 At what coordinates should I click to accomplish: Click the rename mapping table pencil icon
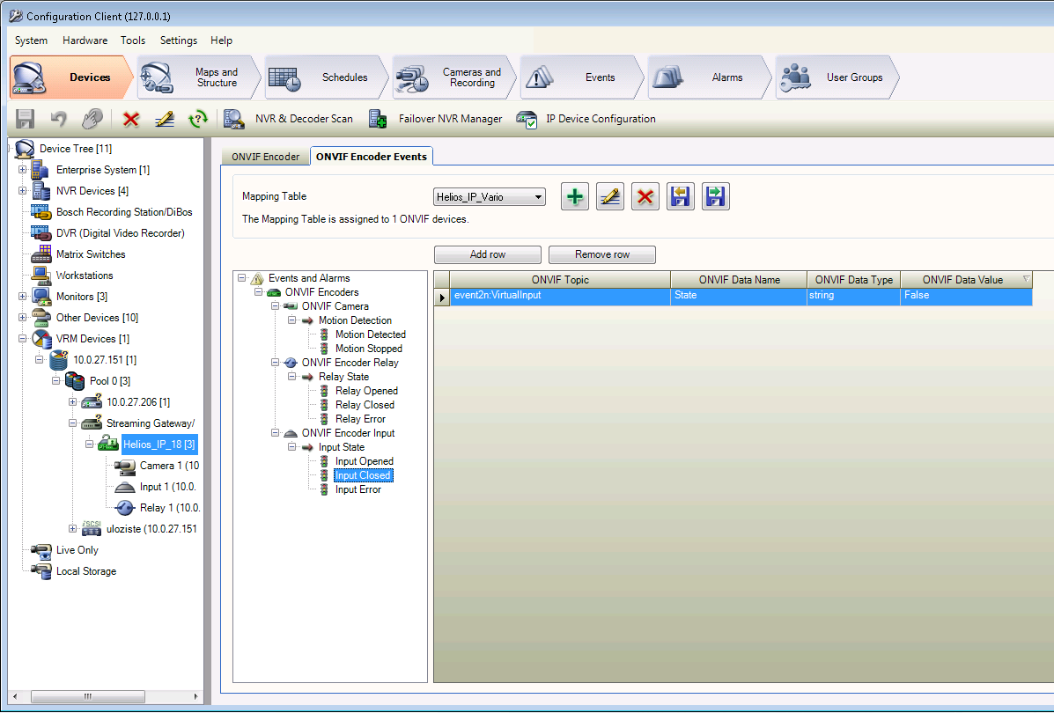click(610, 196)
